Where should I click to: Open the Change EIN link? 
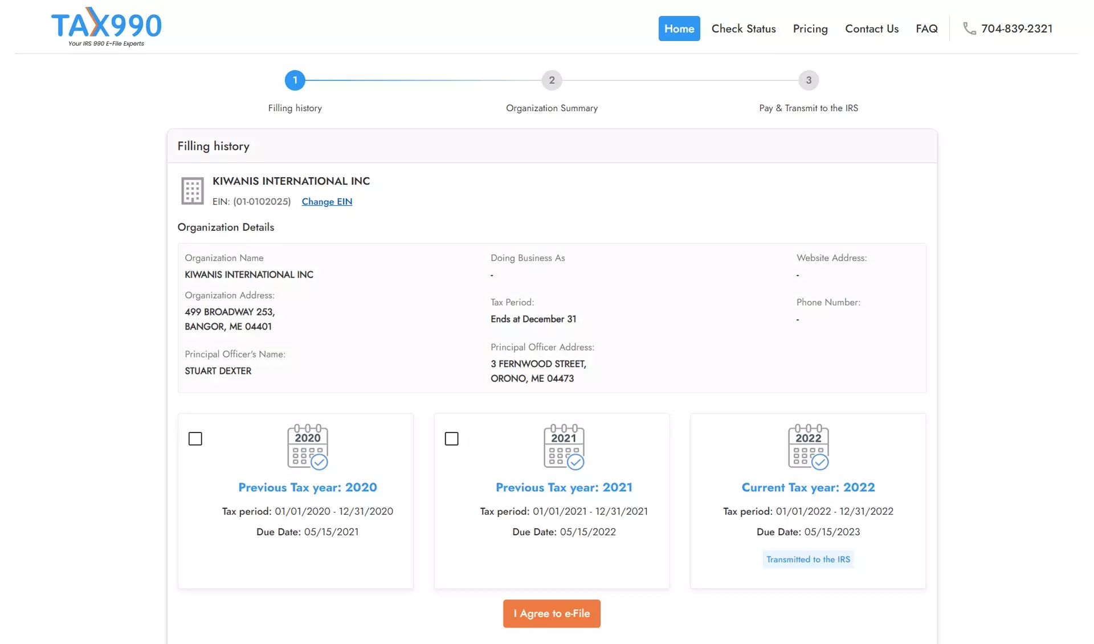(x=326, y=202)
